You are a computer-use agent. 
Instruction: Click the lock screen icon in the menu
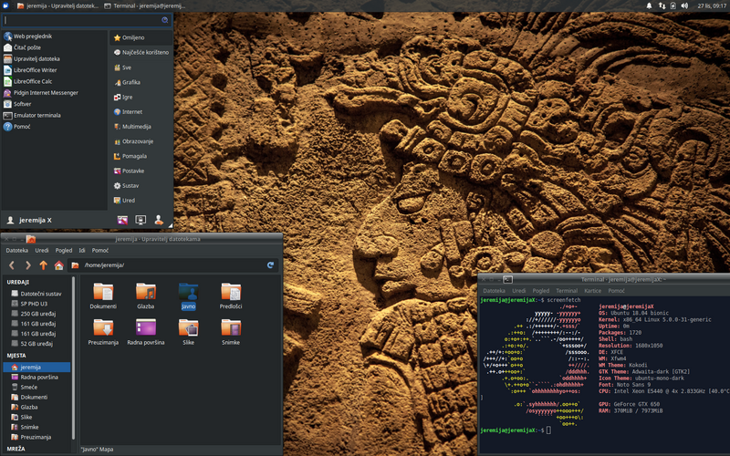click(x=141, y=220)
